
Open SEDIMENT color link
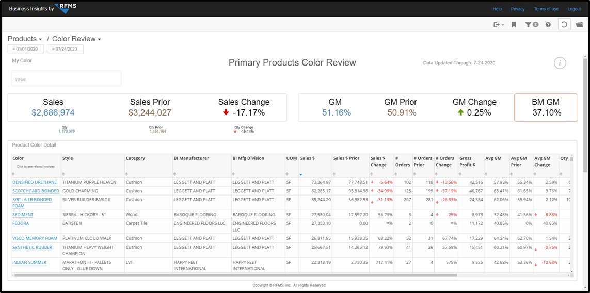pos(23,215)
